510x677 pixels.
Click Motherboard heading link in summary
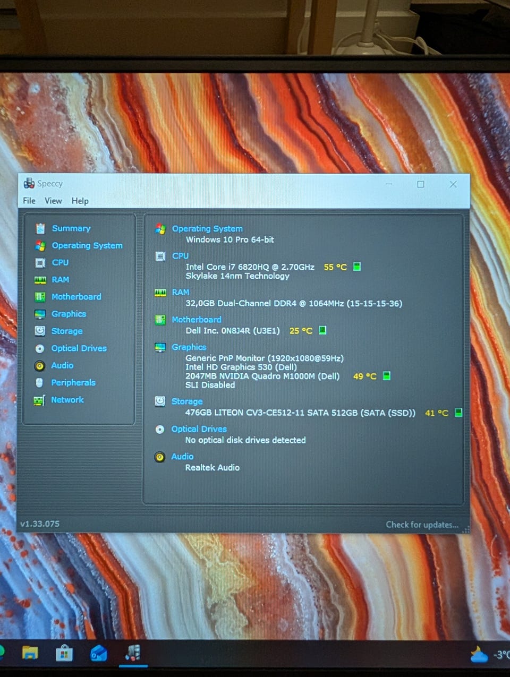pos(197,320)
